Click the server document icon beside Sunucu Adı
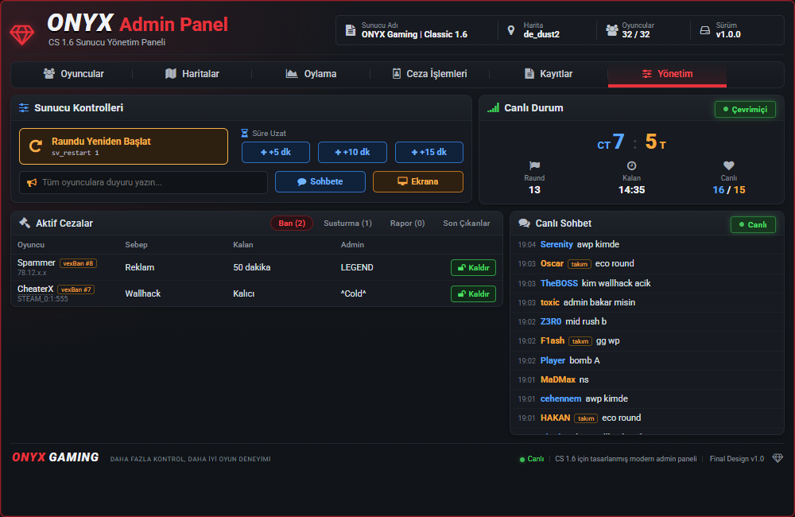Viewport: 795px width, 517px height. tap(351, 30)
